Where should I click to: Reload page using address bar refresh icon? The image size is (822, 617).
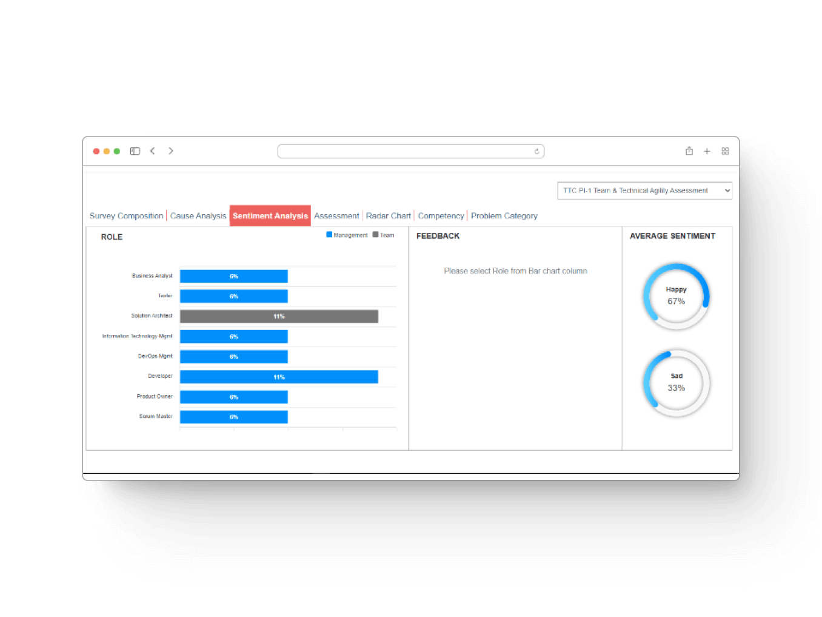coord(536,152)
